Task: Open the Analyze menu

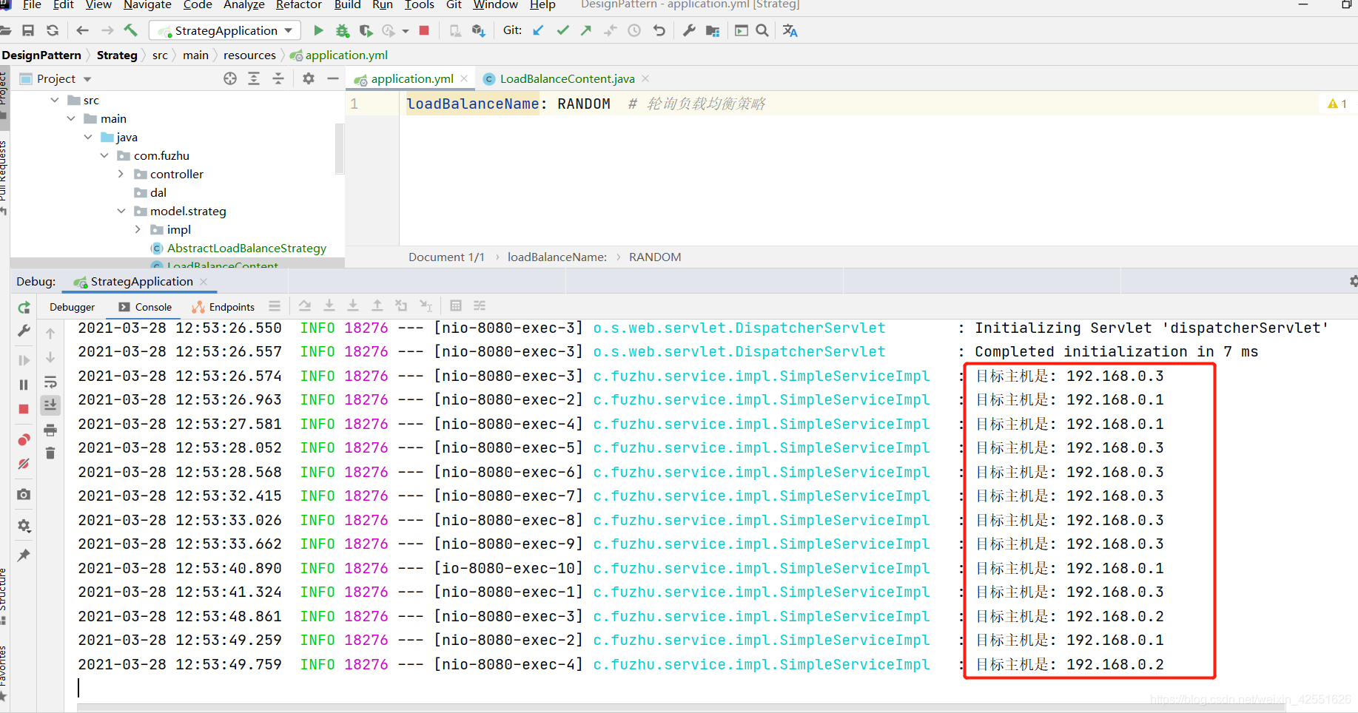Action: 243,5
